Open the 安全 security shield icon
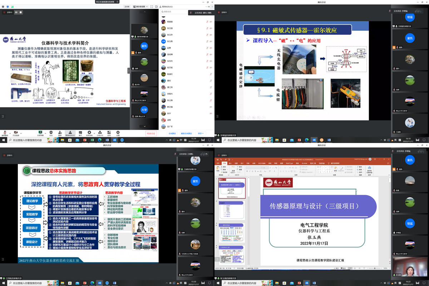The image size is (429, 286). click(x=51, y=132)
